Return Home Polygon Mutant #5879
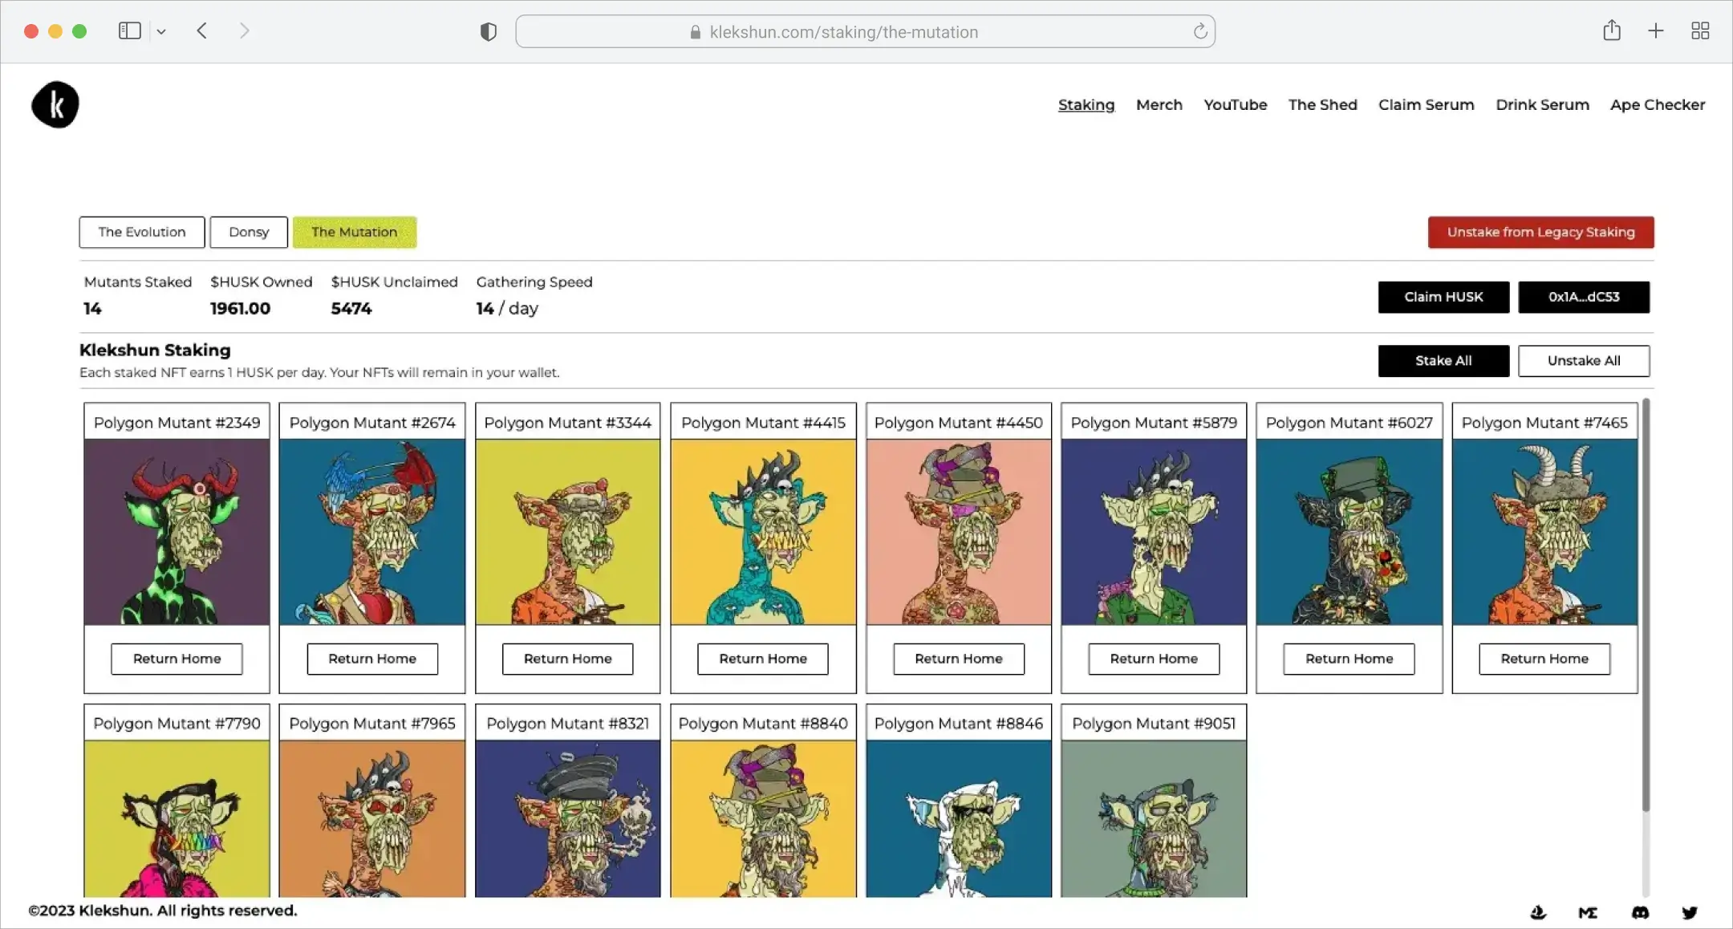The height and width of the screenshot is (929, 1733). (1154, 659)
